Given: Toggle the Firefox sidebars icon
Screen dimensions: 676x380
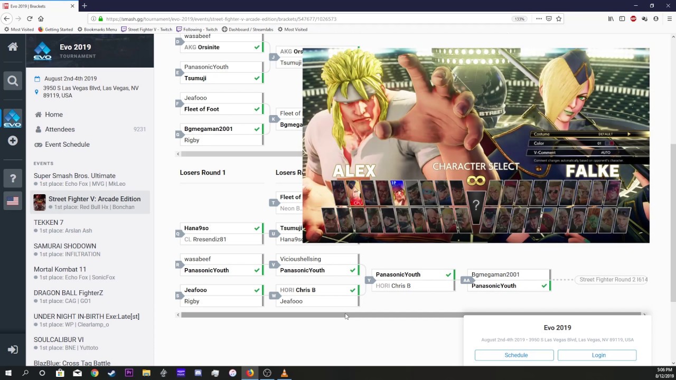Looking at the screenshot, I should (622, 18).
